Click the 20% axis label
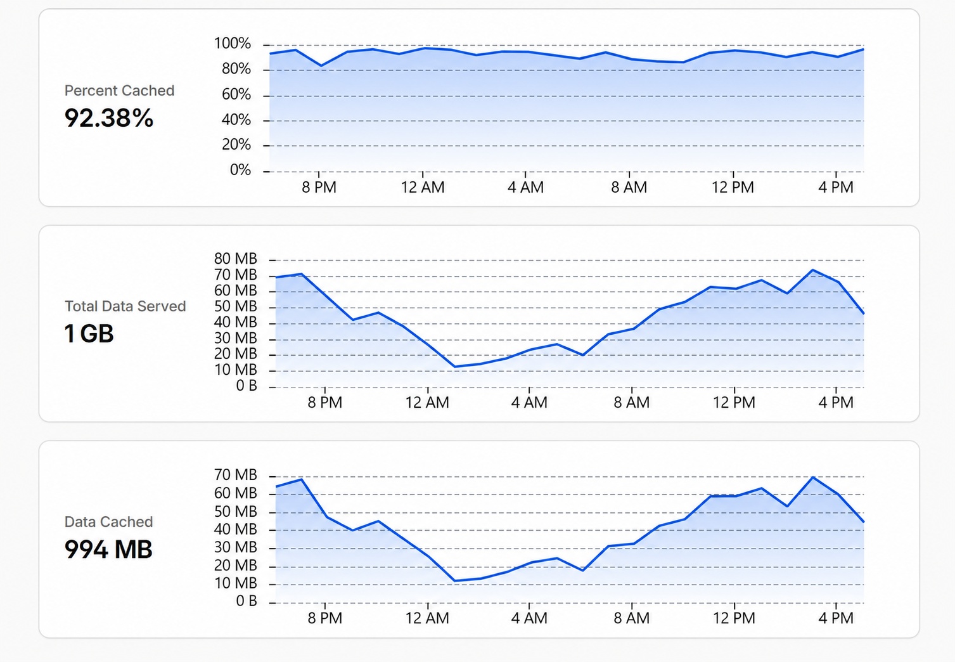The image size is (955, 662). (236, 145)
